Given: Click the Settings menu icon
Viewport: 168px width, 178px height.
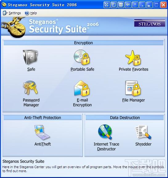Looking at the screenshot, I should tap(5, 13).
